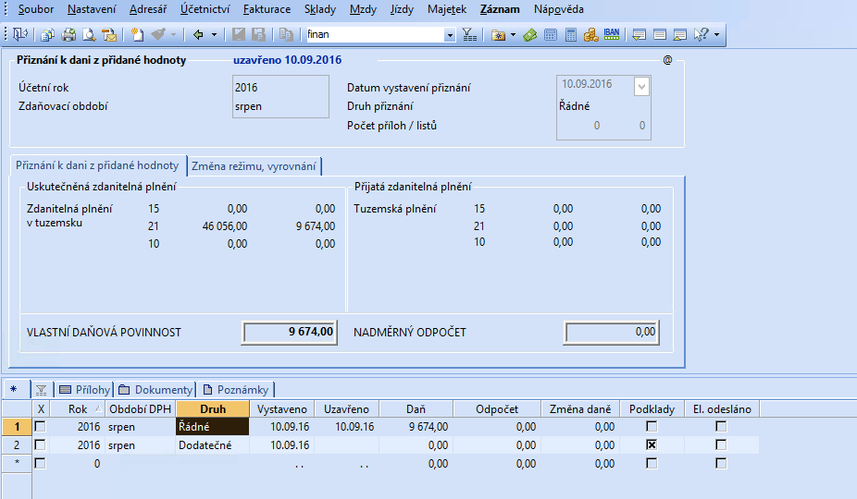Open the dropdown next to the folder star icon

[x=513, y=35]
